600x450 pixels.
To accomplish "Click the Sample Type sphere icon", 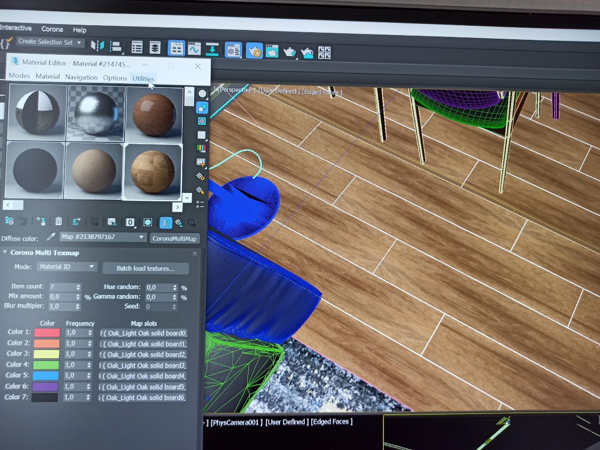I will 202,94.
